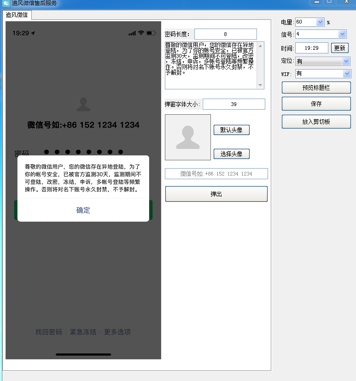
Task: Click the 默认头像 default avatar button
Action: click(232, 130)
